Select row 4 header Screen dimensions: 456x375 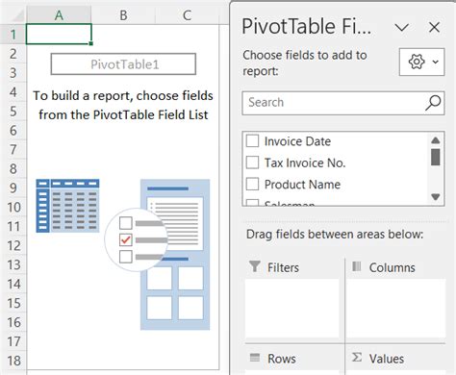(13, 92)
